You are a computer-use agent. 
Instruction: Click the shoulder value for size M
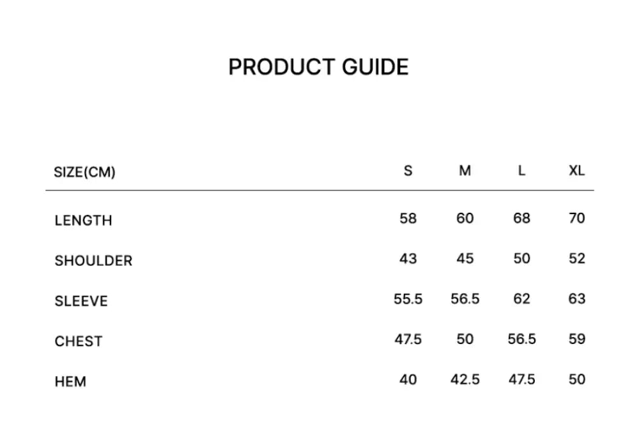tap(465, 259)
